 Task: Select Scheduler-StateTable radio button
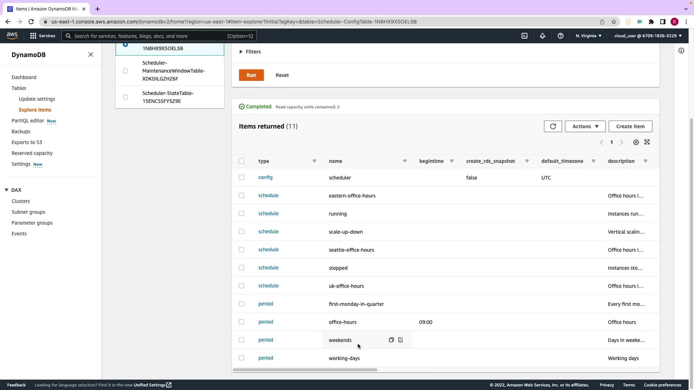pyautogui.click(x=125, y=97)
